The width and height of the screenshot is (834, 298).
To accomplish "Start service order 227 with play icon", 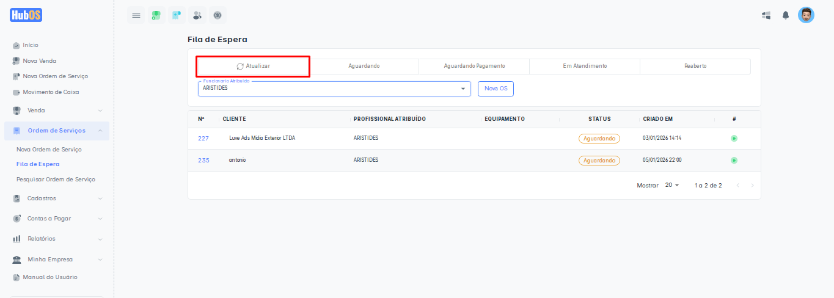I will click(x=734, y=139).
